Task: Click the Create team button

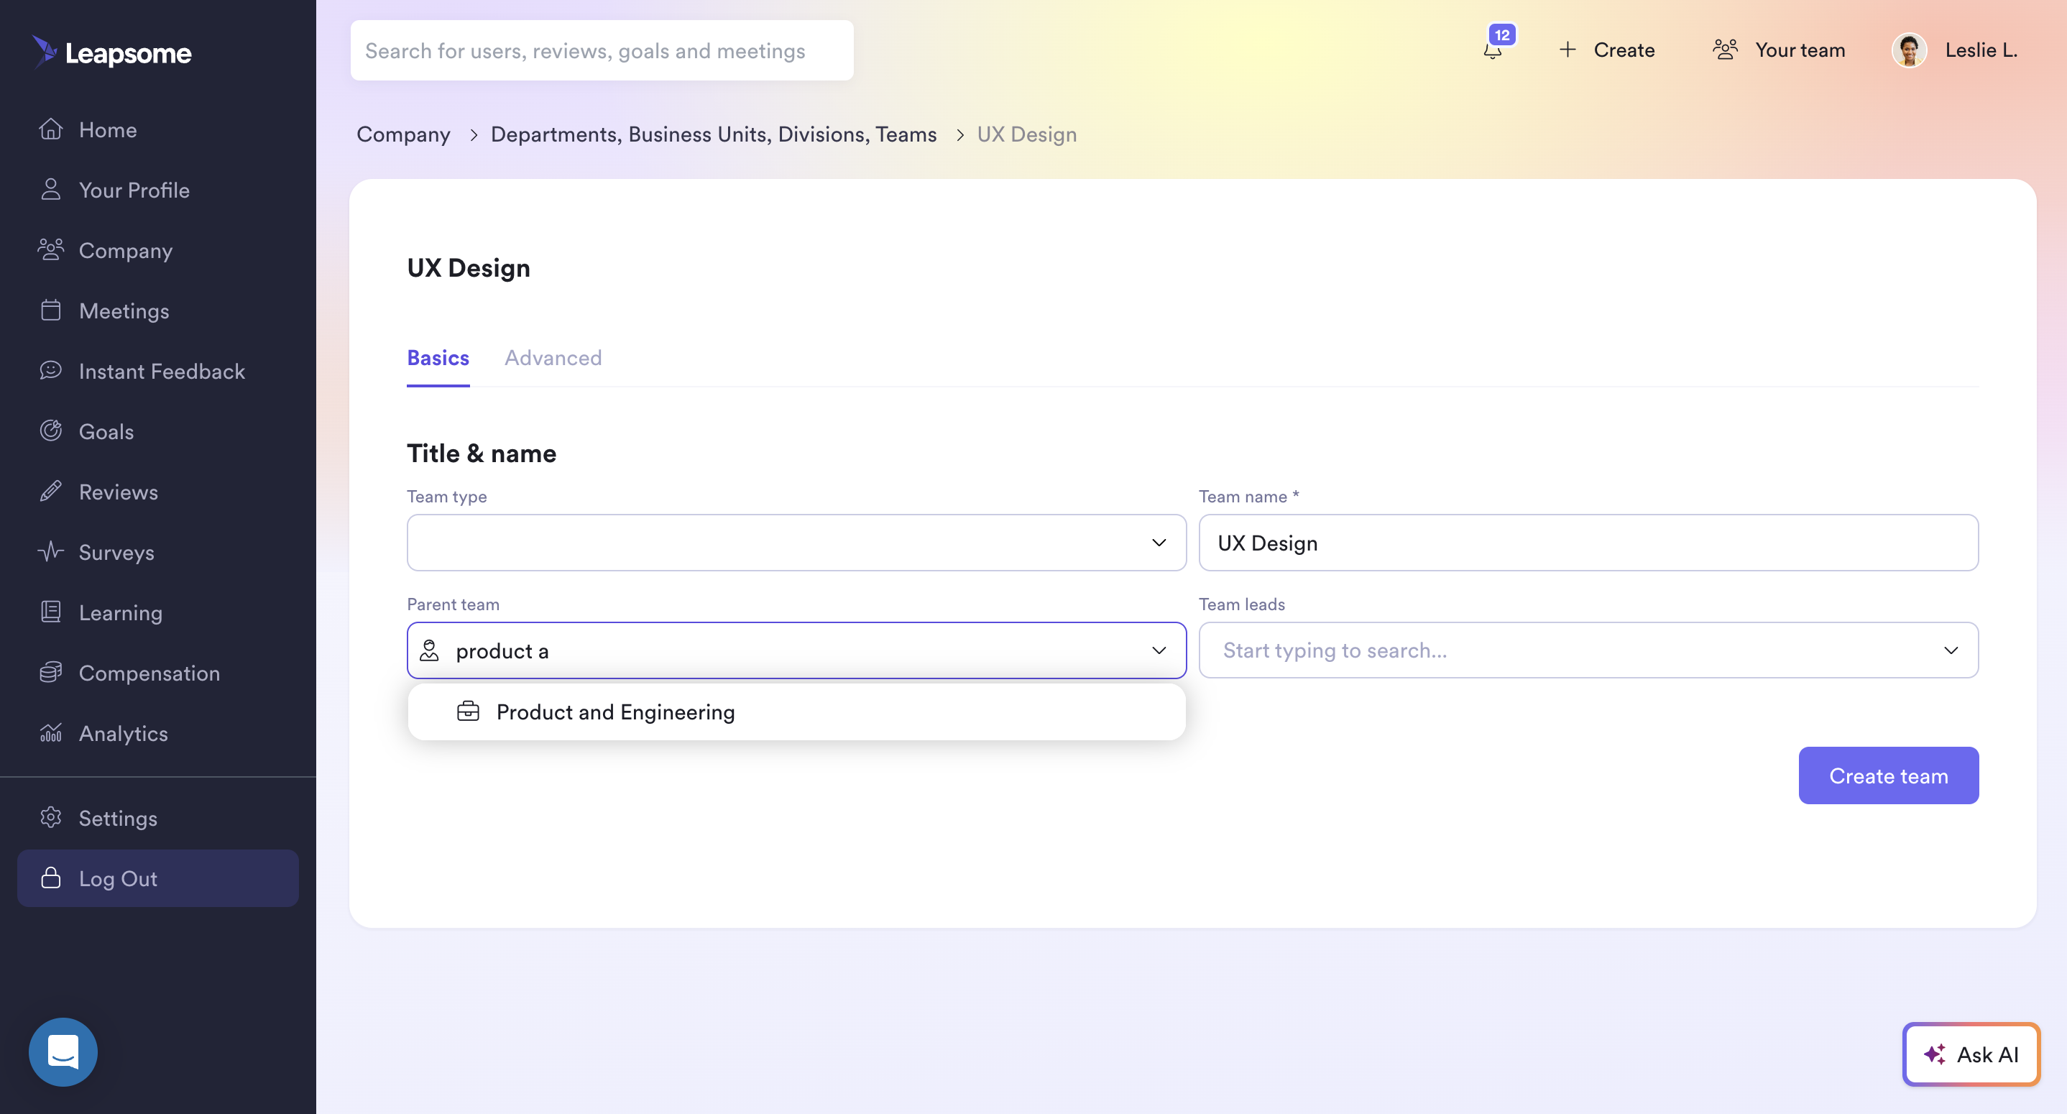Action: [x=1888, y=775]
